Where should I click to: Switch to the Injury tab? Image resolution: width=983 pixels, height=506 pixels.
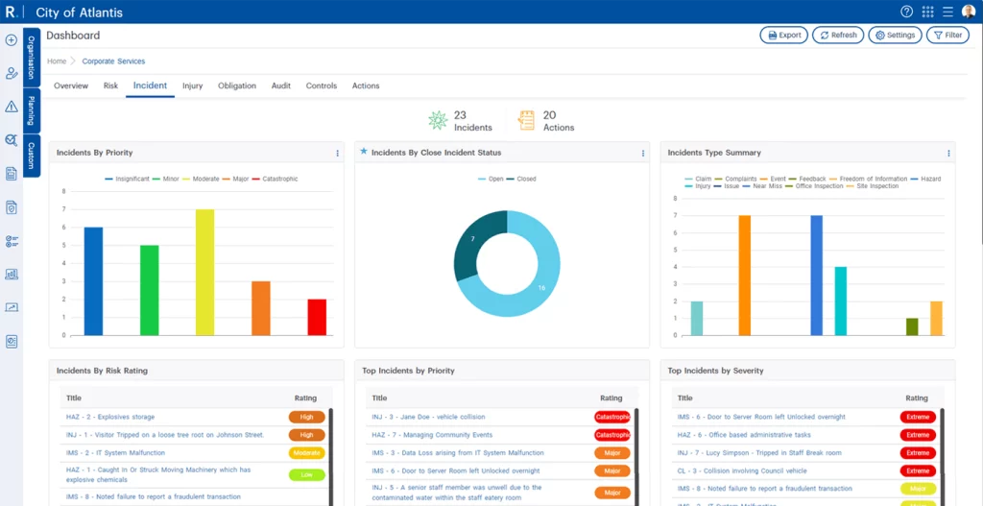tap(192, 85)
